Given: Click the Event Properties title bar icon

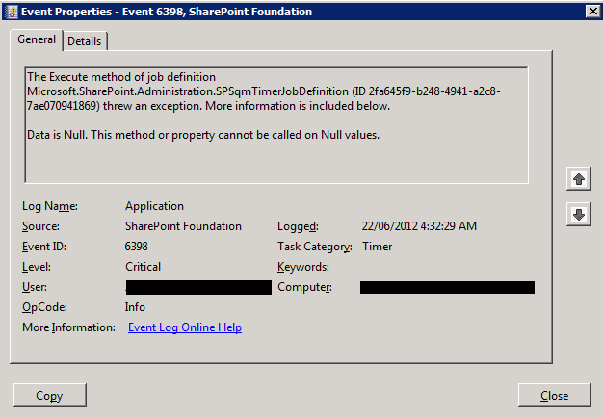Looking at the screenshot, I should point(12,12).
